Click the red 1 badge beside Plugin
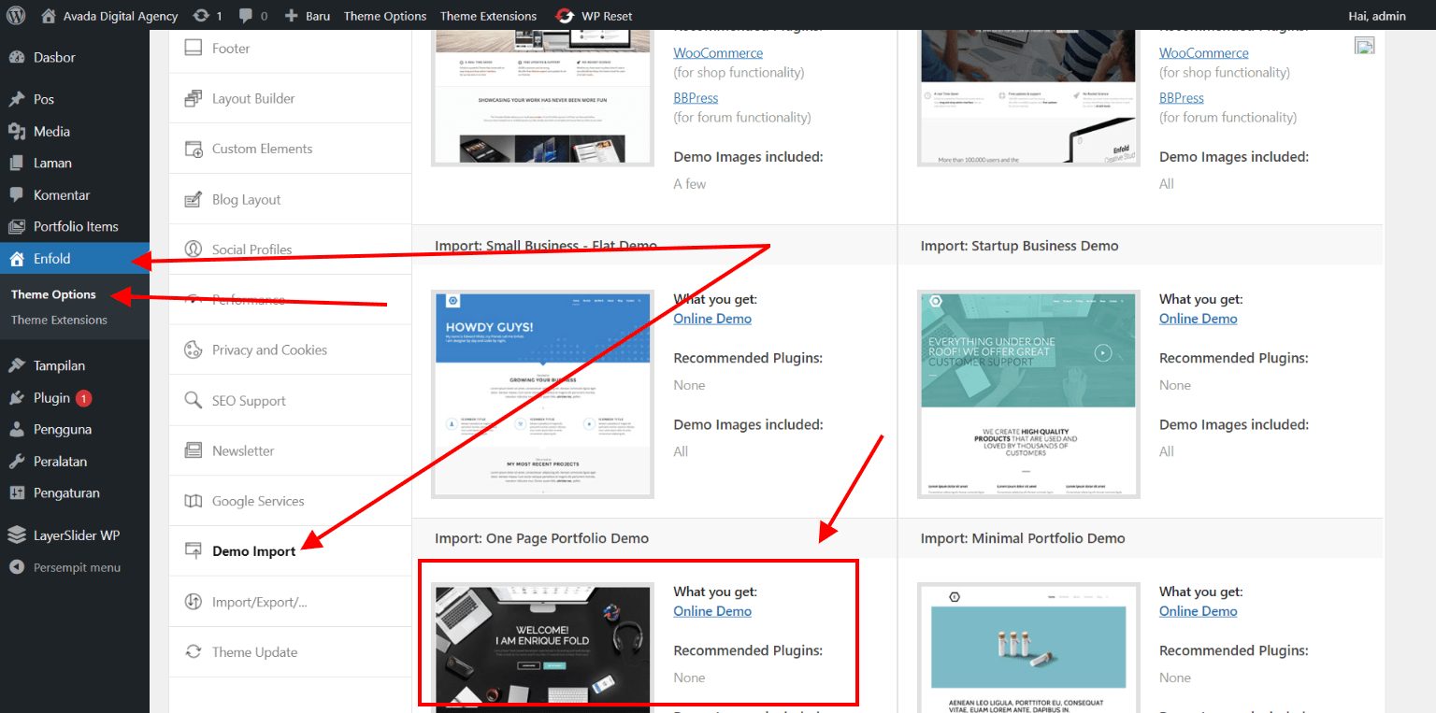 [x=83, y=399]
